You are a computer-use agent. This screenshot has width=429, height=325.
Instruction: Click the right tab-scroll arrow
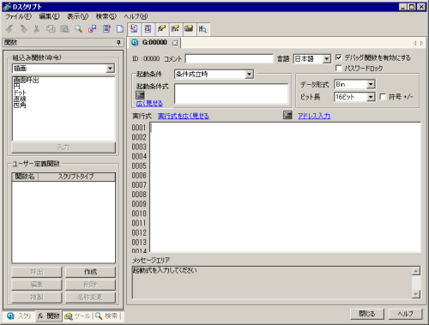(421, 43)
